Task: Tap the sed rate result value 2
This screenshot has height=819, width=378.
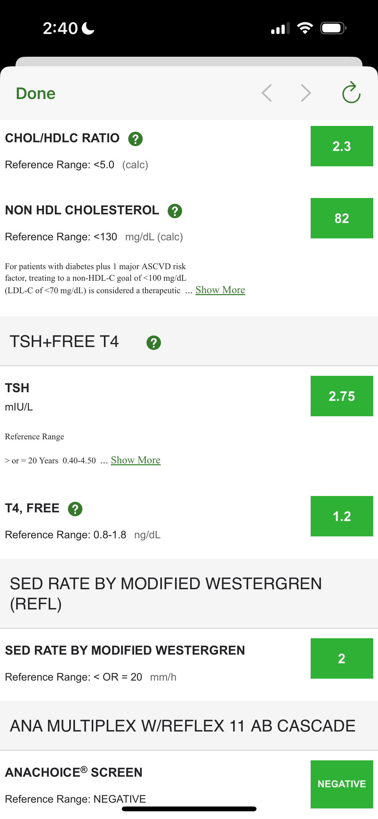Action: point(341,658)
